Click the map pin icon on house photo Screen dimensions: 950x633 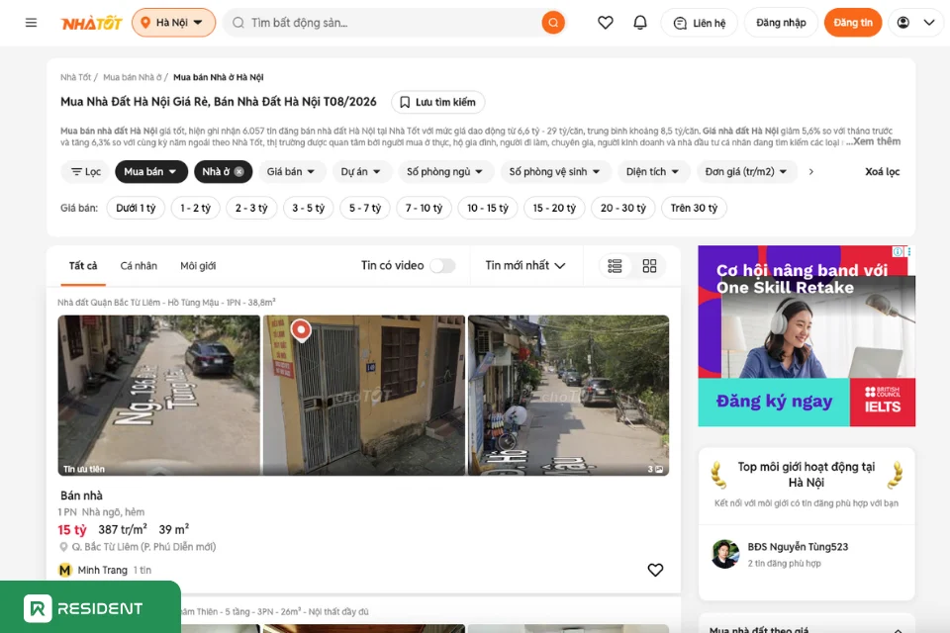pos(301,330)
